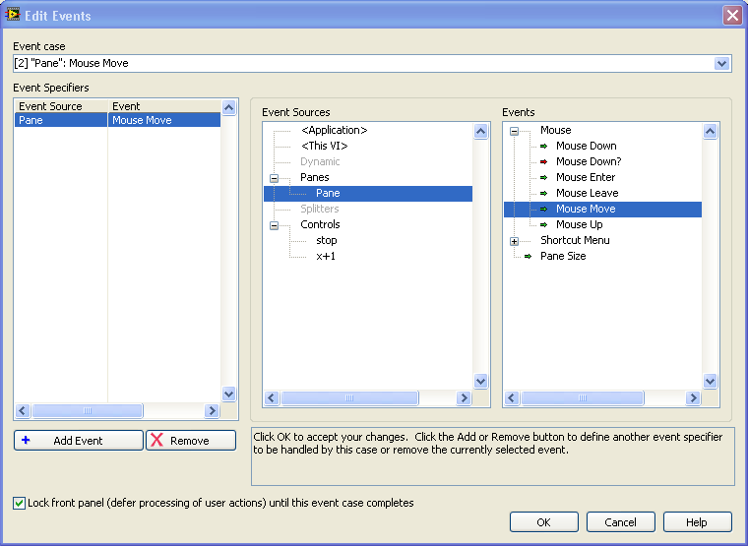Select <Application> in Event Sources
Viewport: 748px width, 546px height.
pyautogui.click(x=334, y=130)
